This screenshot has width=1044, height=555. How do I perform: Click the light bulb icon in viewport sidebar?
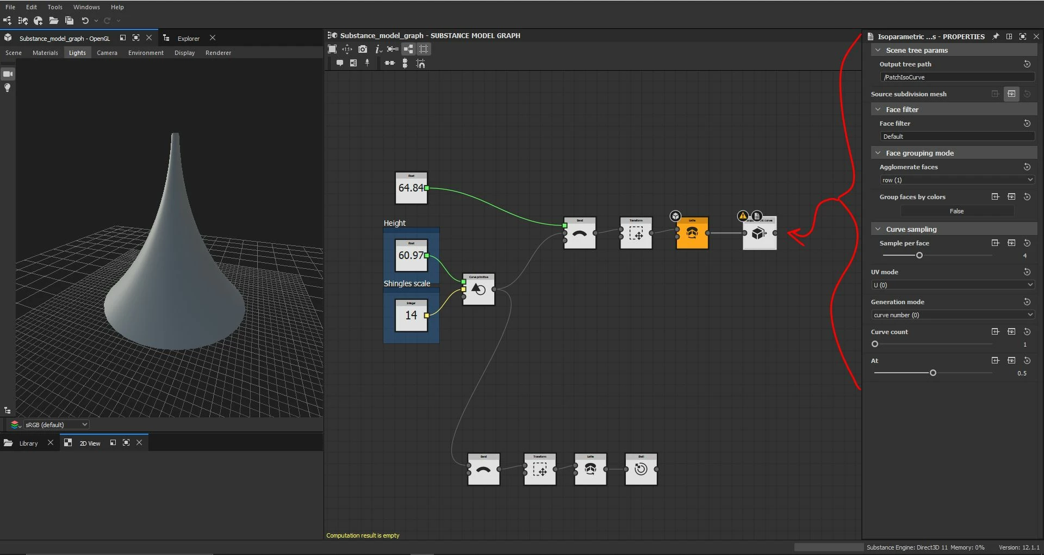pos(8,88)
